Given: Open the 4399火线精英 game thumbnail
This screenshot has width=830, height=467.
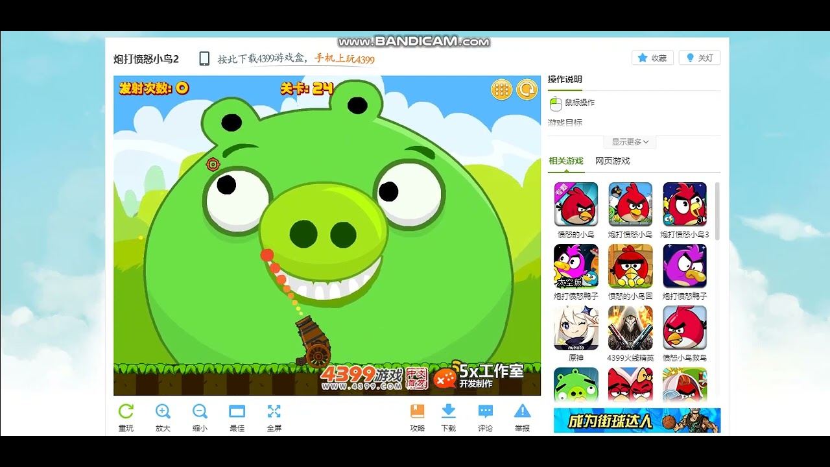Looking at the screenshot, I should click(x=630, y=328).
